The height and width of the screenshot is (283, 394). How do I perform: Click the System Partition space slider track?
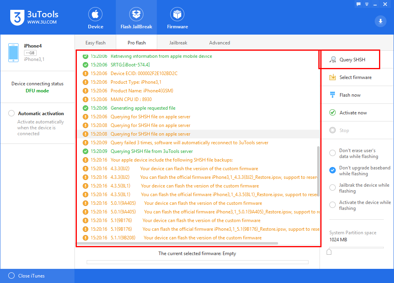click(x=357, y=248)
